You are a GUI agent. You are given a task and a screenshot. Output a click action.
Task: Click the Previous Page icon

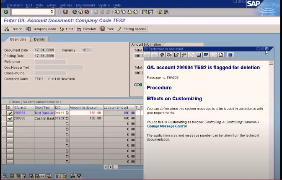coord(123,12)
